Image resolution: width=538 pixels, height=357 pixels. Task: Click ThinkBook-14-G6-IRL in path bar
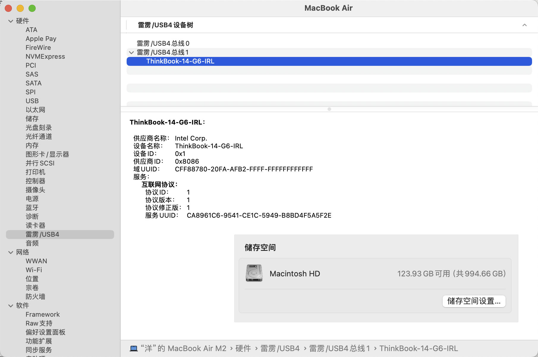[419, 348]
